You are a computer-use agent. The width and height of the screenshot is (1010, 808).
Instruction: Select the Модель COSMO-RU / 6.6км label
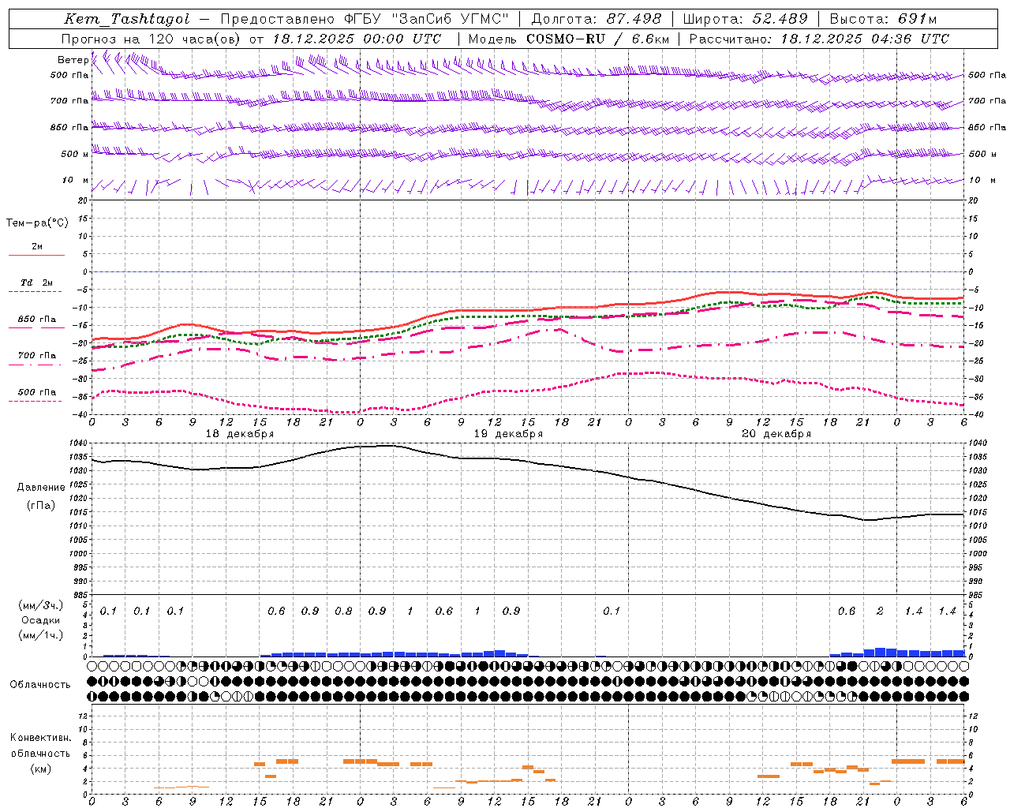(569, 39)
